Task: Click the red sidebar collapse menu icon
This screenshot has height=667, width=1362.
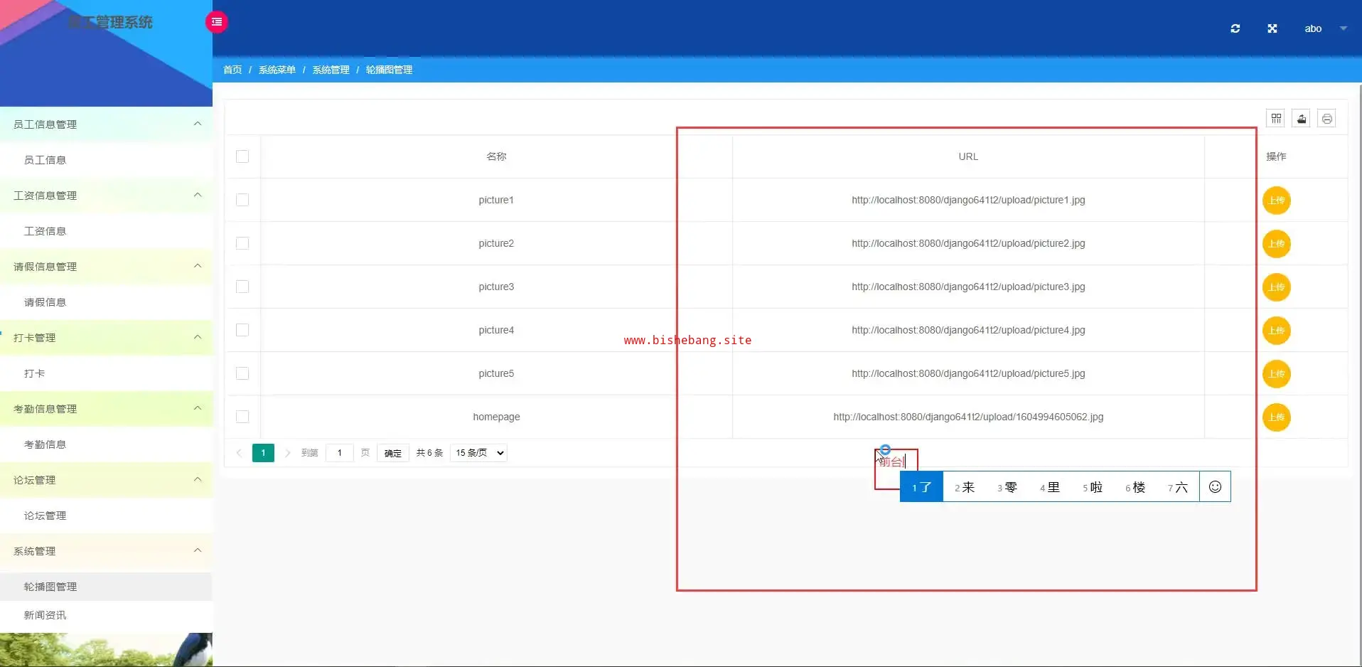Action: (x=217, y=22)
